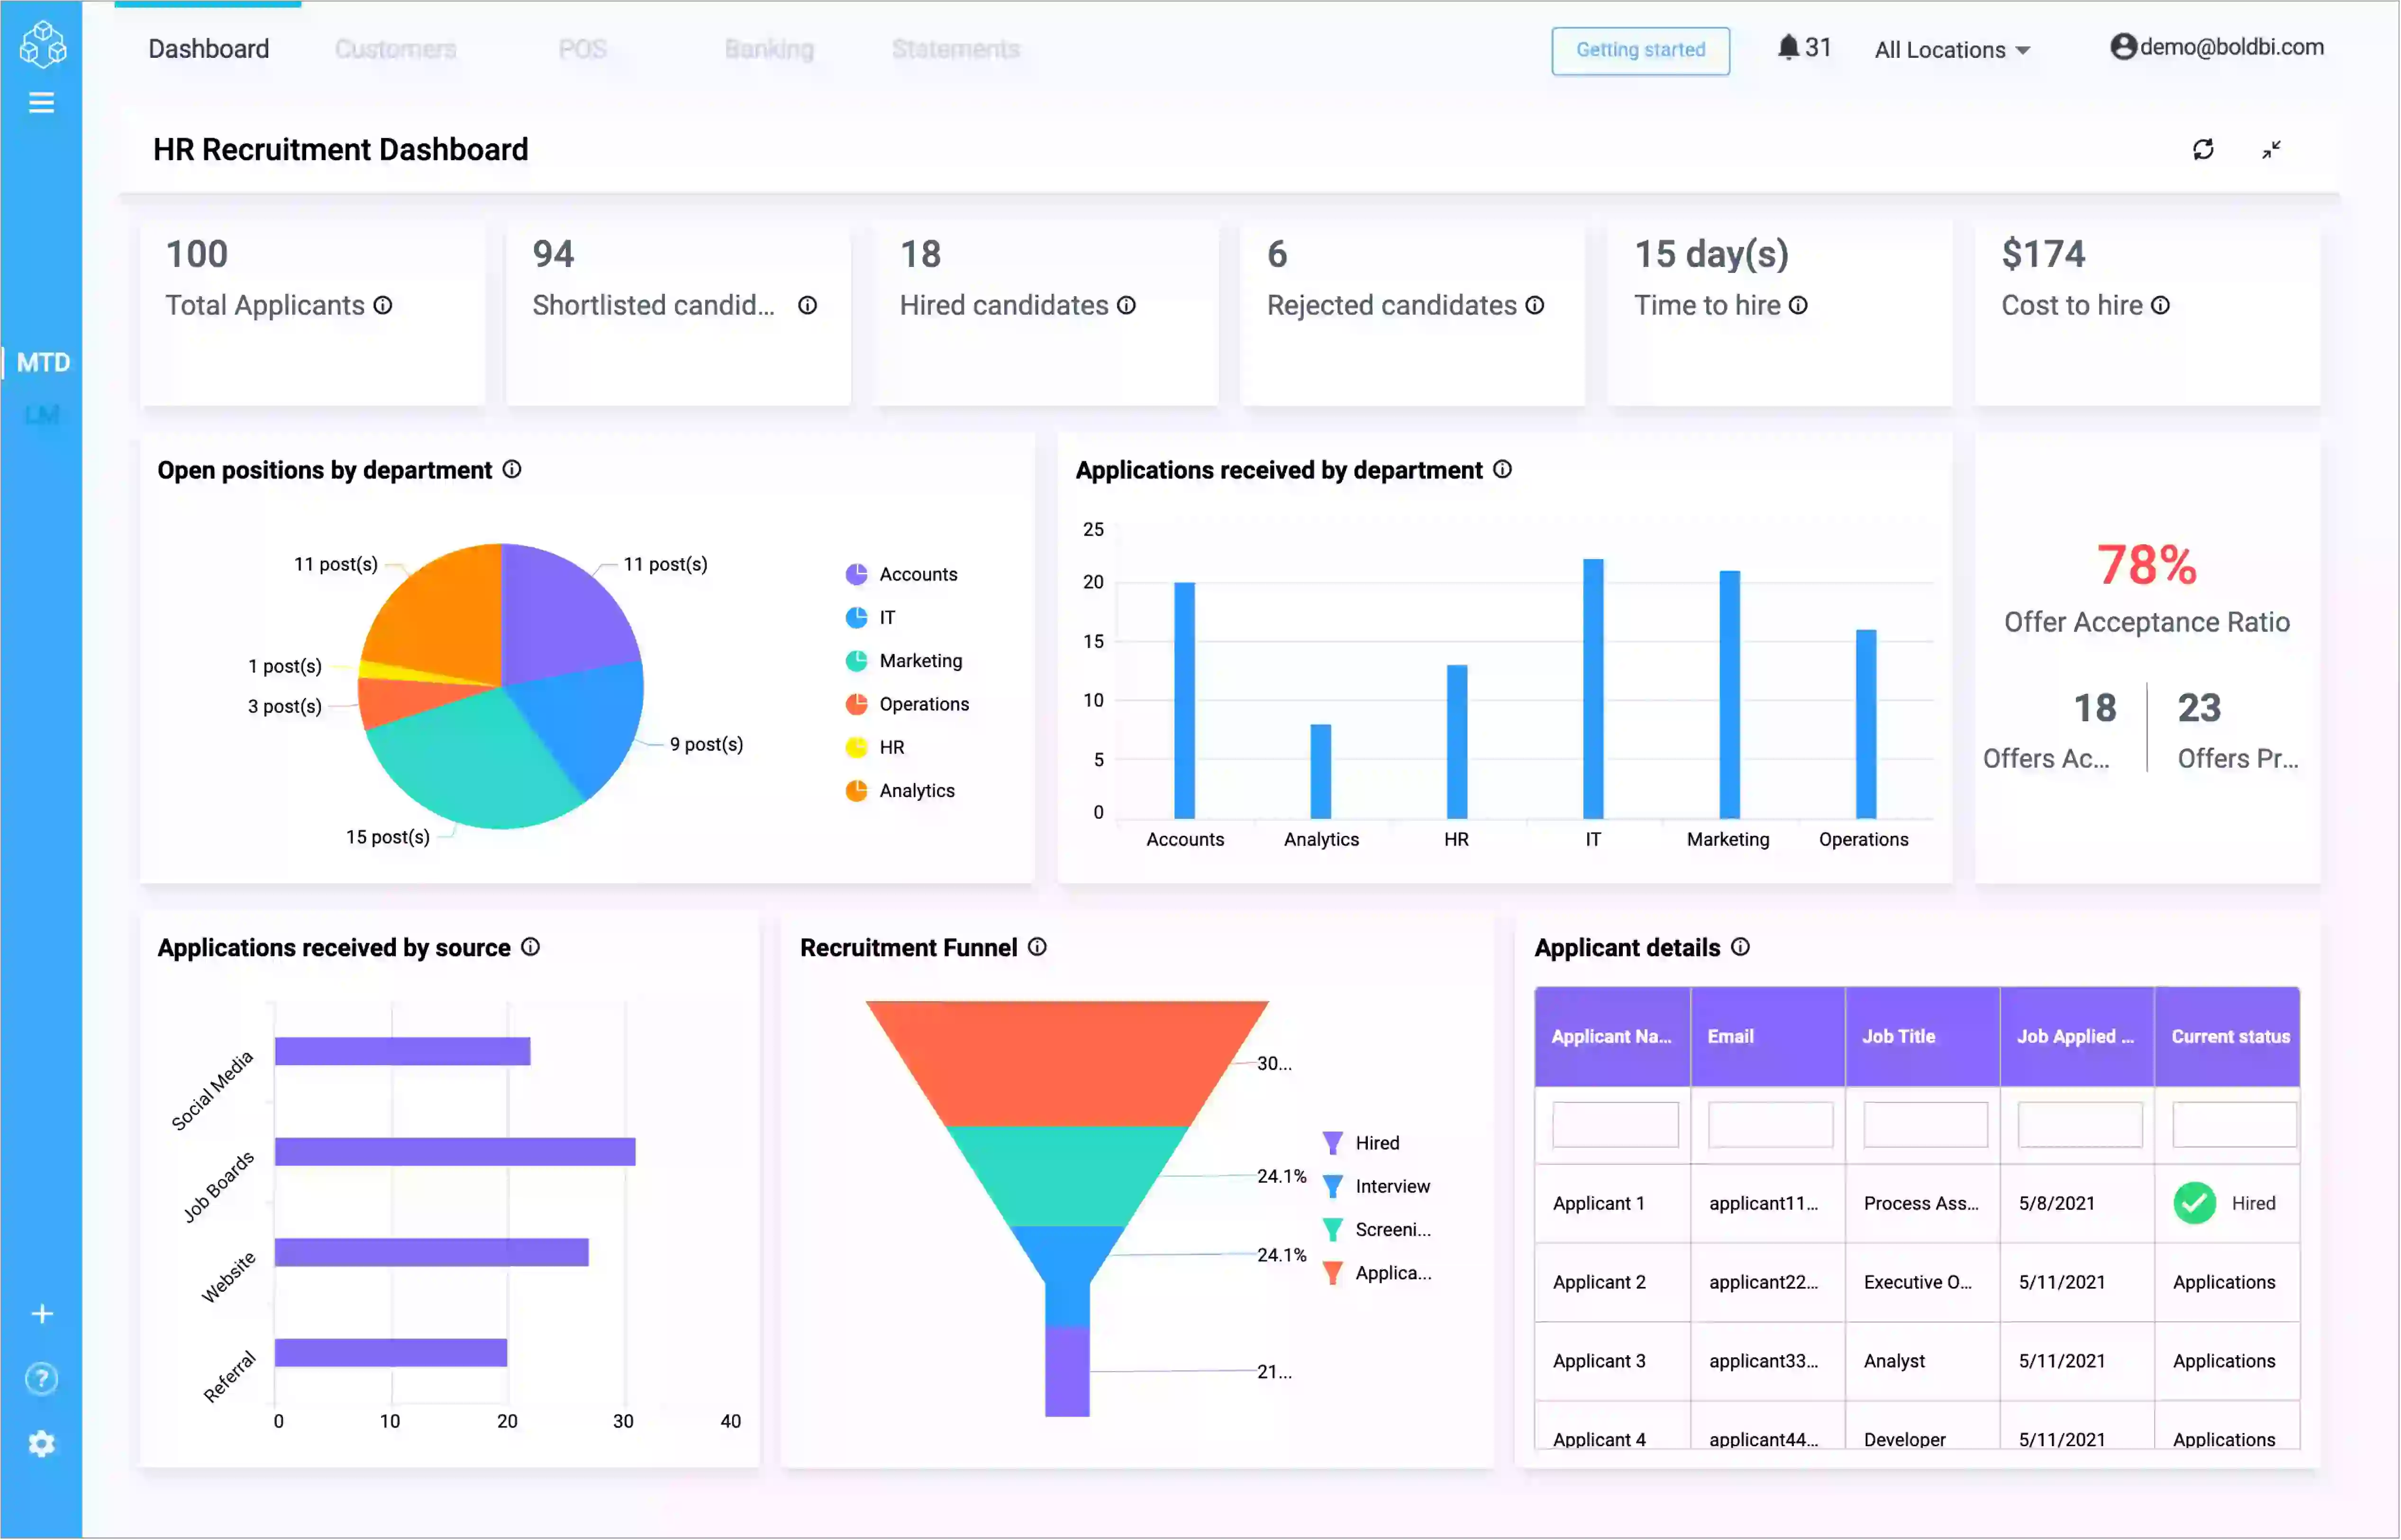2401x1540 pixels.
Task: Sort by Applicant Name column header
Action: point(1613,1037)
